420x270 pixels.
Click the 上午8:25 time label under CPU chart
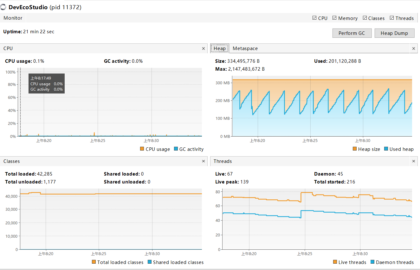98,141
